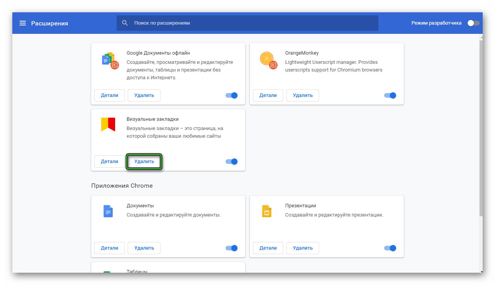Image resolution: width=495 pixels, height=285 pixels.
Task: Click the search magnifier icon
Action: 125,23
